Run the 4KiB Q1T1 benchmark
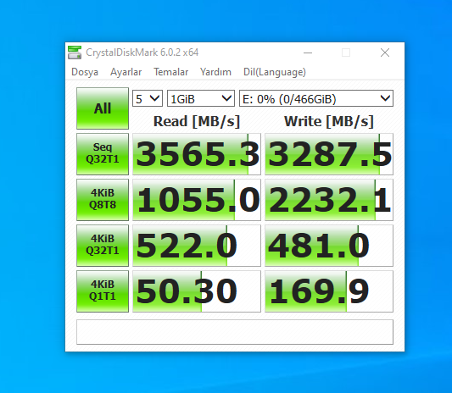 (103, 291)
